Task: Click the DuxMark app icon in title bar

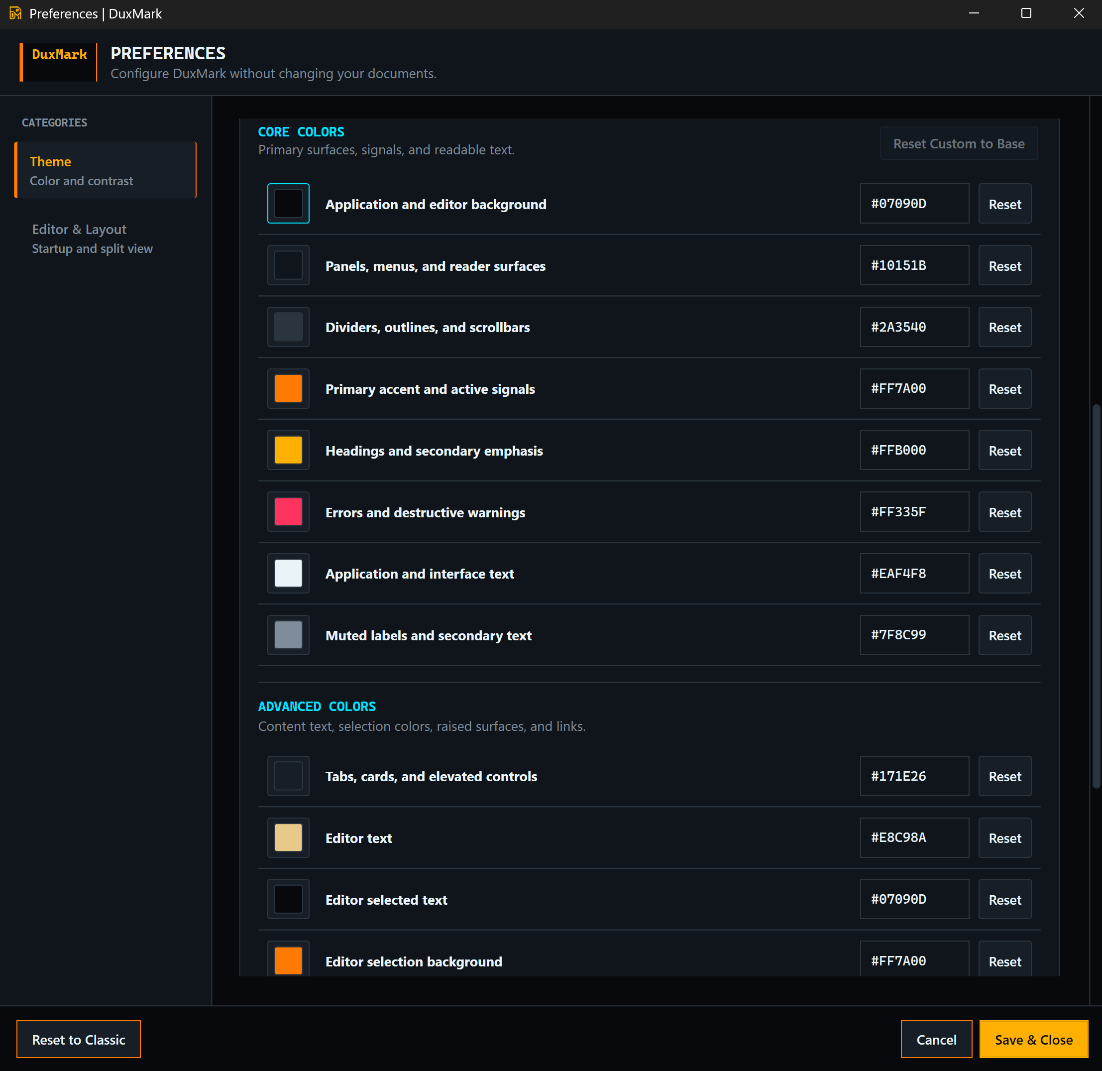Action: click(15, 13)
